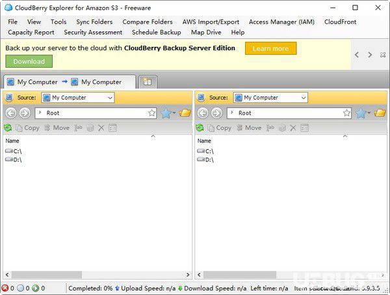Click red failed tasks status icon
Viewport: 390px width, 295px height.
pyautogui.click(x=5, y=288)
